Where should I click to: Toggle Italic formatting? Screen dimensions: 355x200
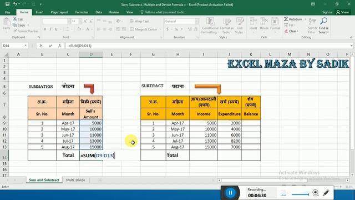[50, 29]
